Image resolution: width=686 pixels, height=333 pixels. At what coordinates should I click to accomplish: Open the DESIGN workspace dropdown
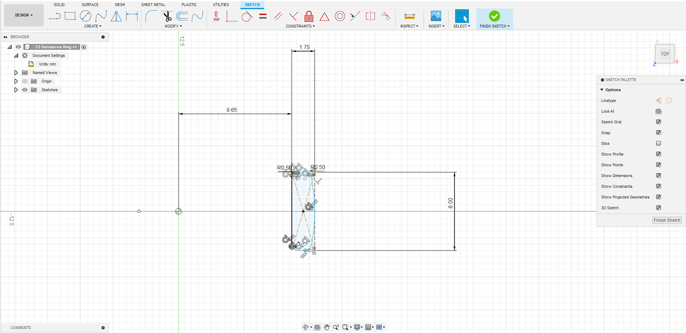coord(24,15)
